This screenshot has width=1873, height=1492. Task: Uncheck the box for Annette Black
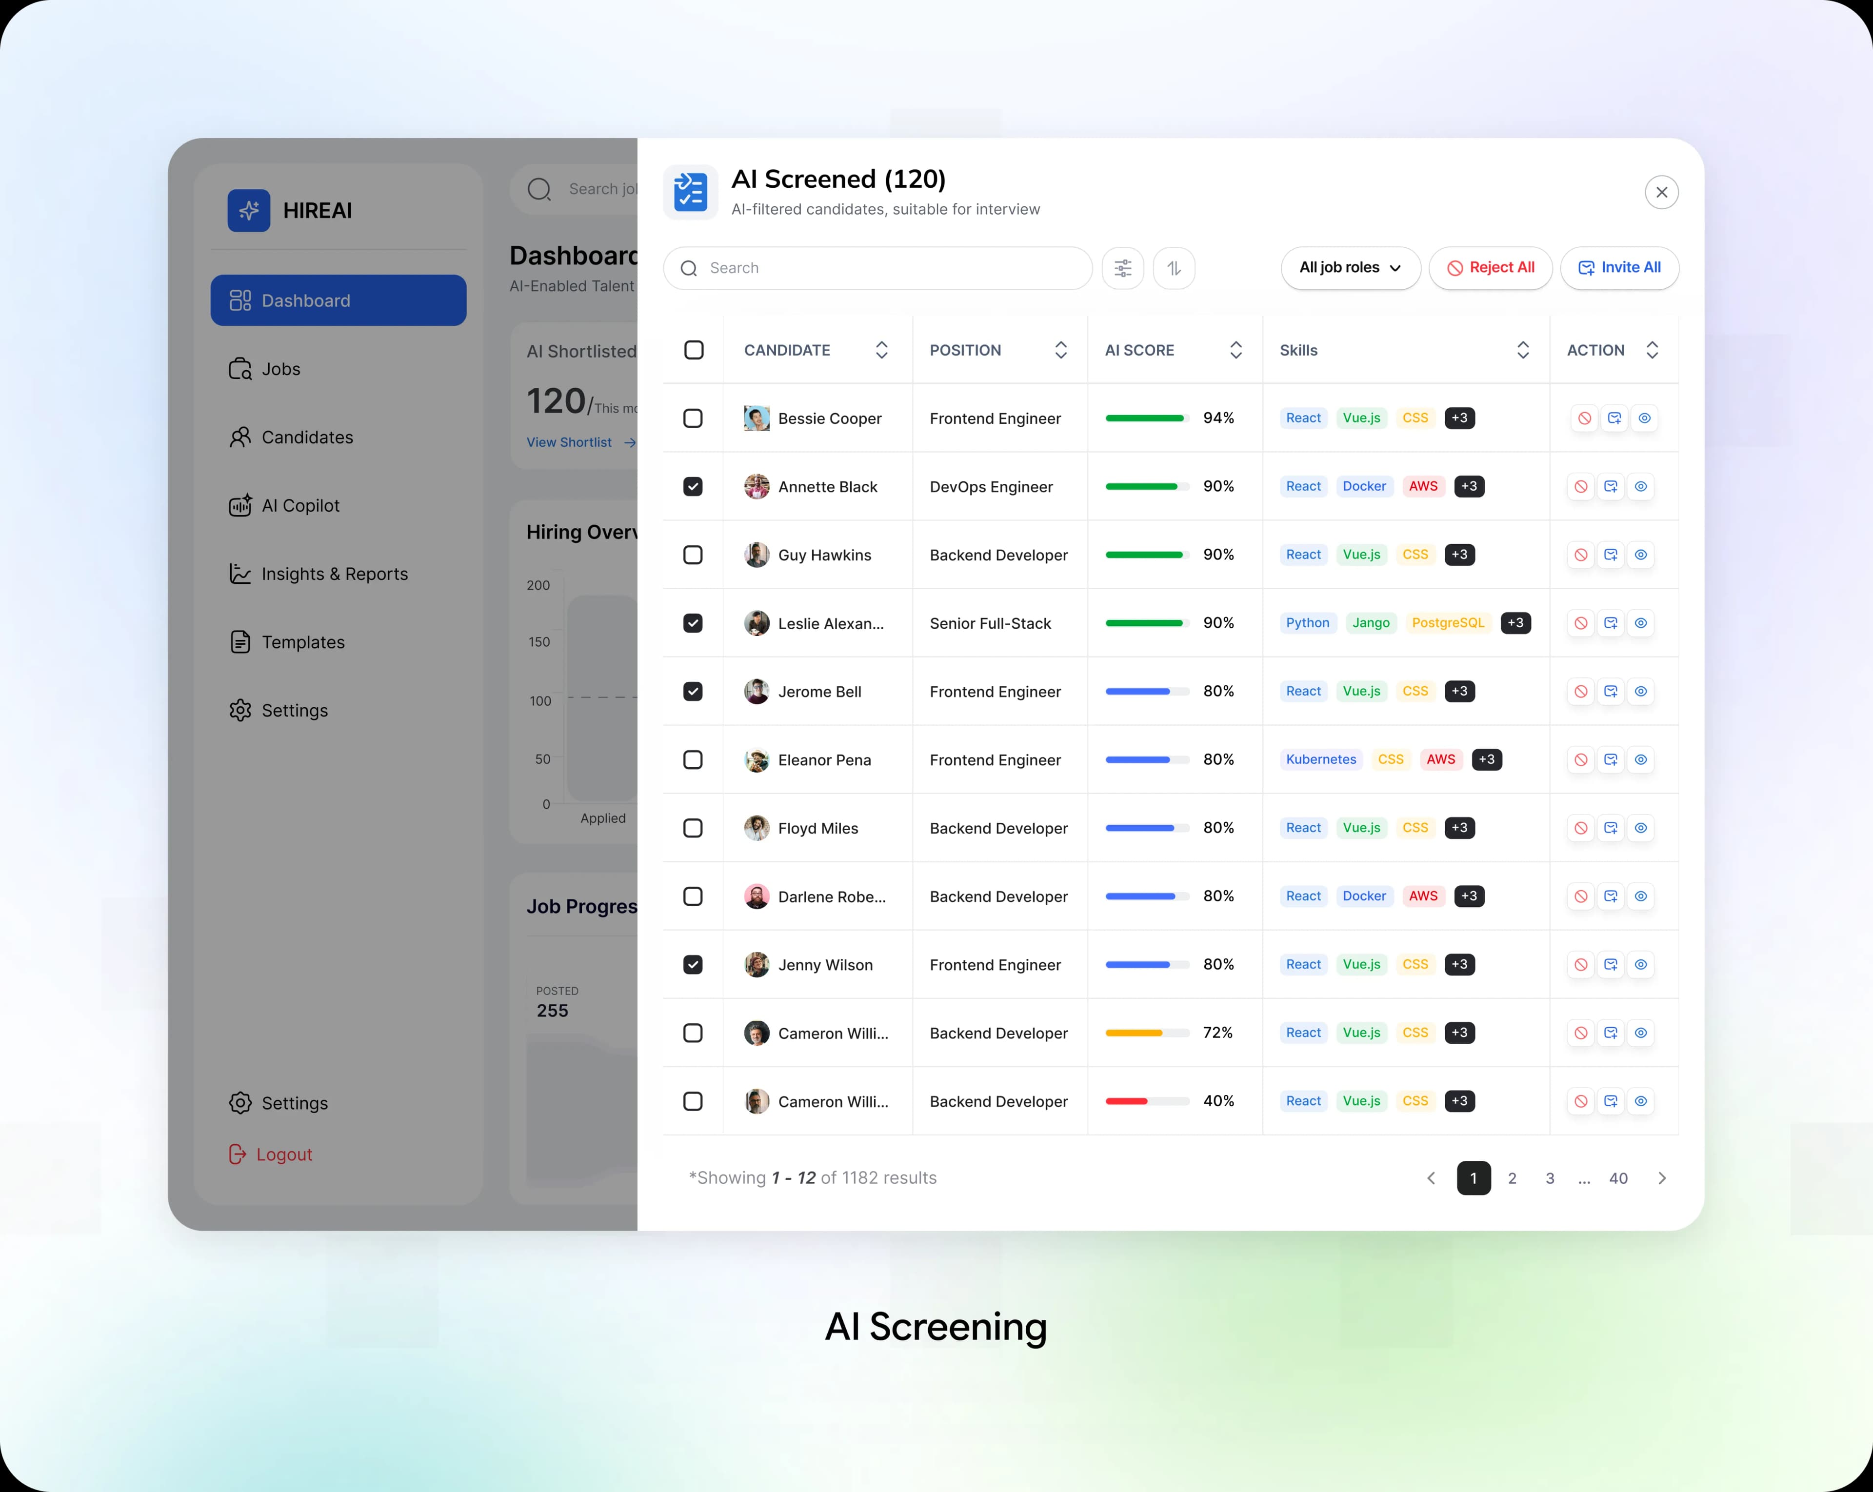[x=693, y=486]
